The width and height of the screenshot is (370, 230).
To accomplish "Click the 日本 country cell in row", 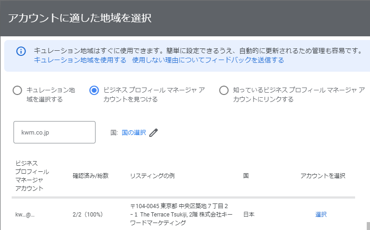I will [249, 215].
